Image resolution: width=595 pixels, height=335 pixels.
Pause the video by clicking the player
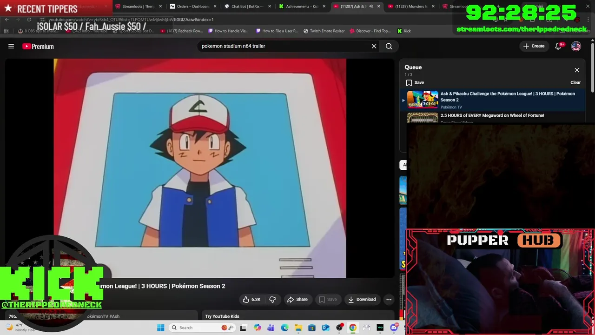click(200, 168)
